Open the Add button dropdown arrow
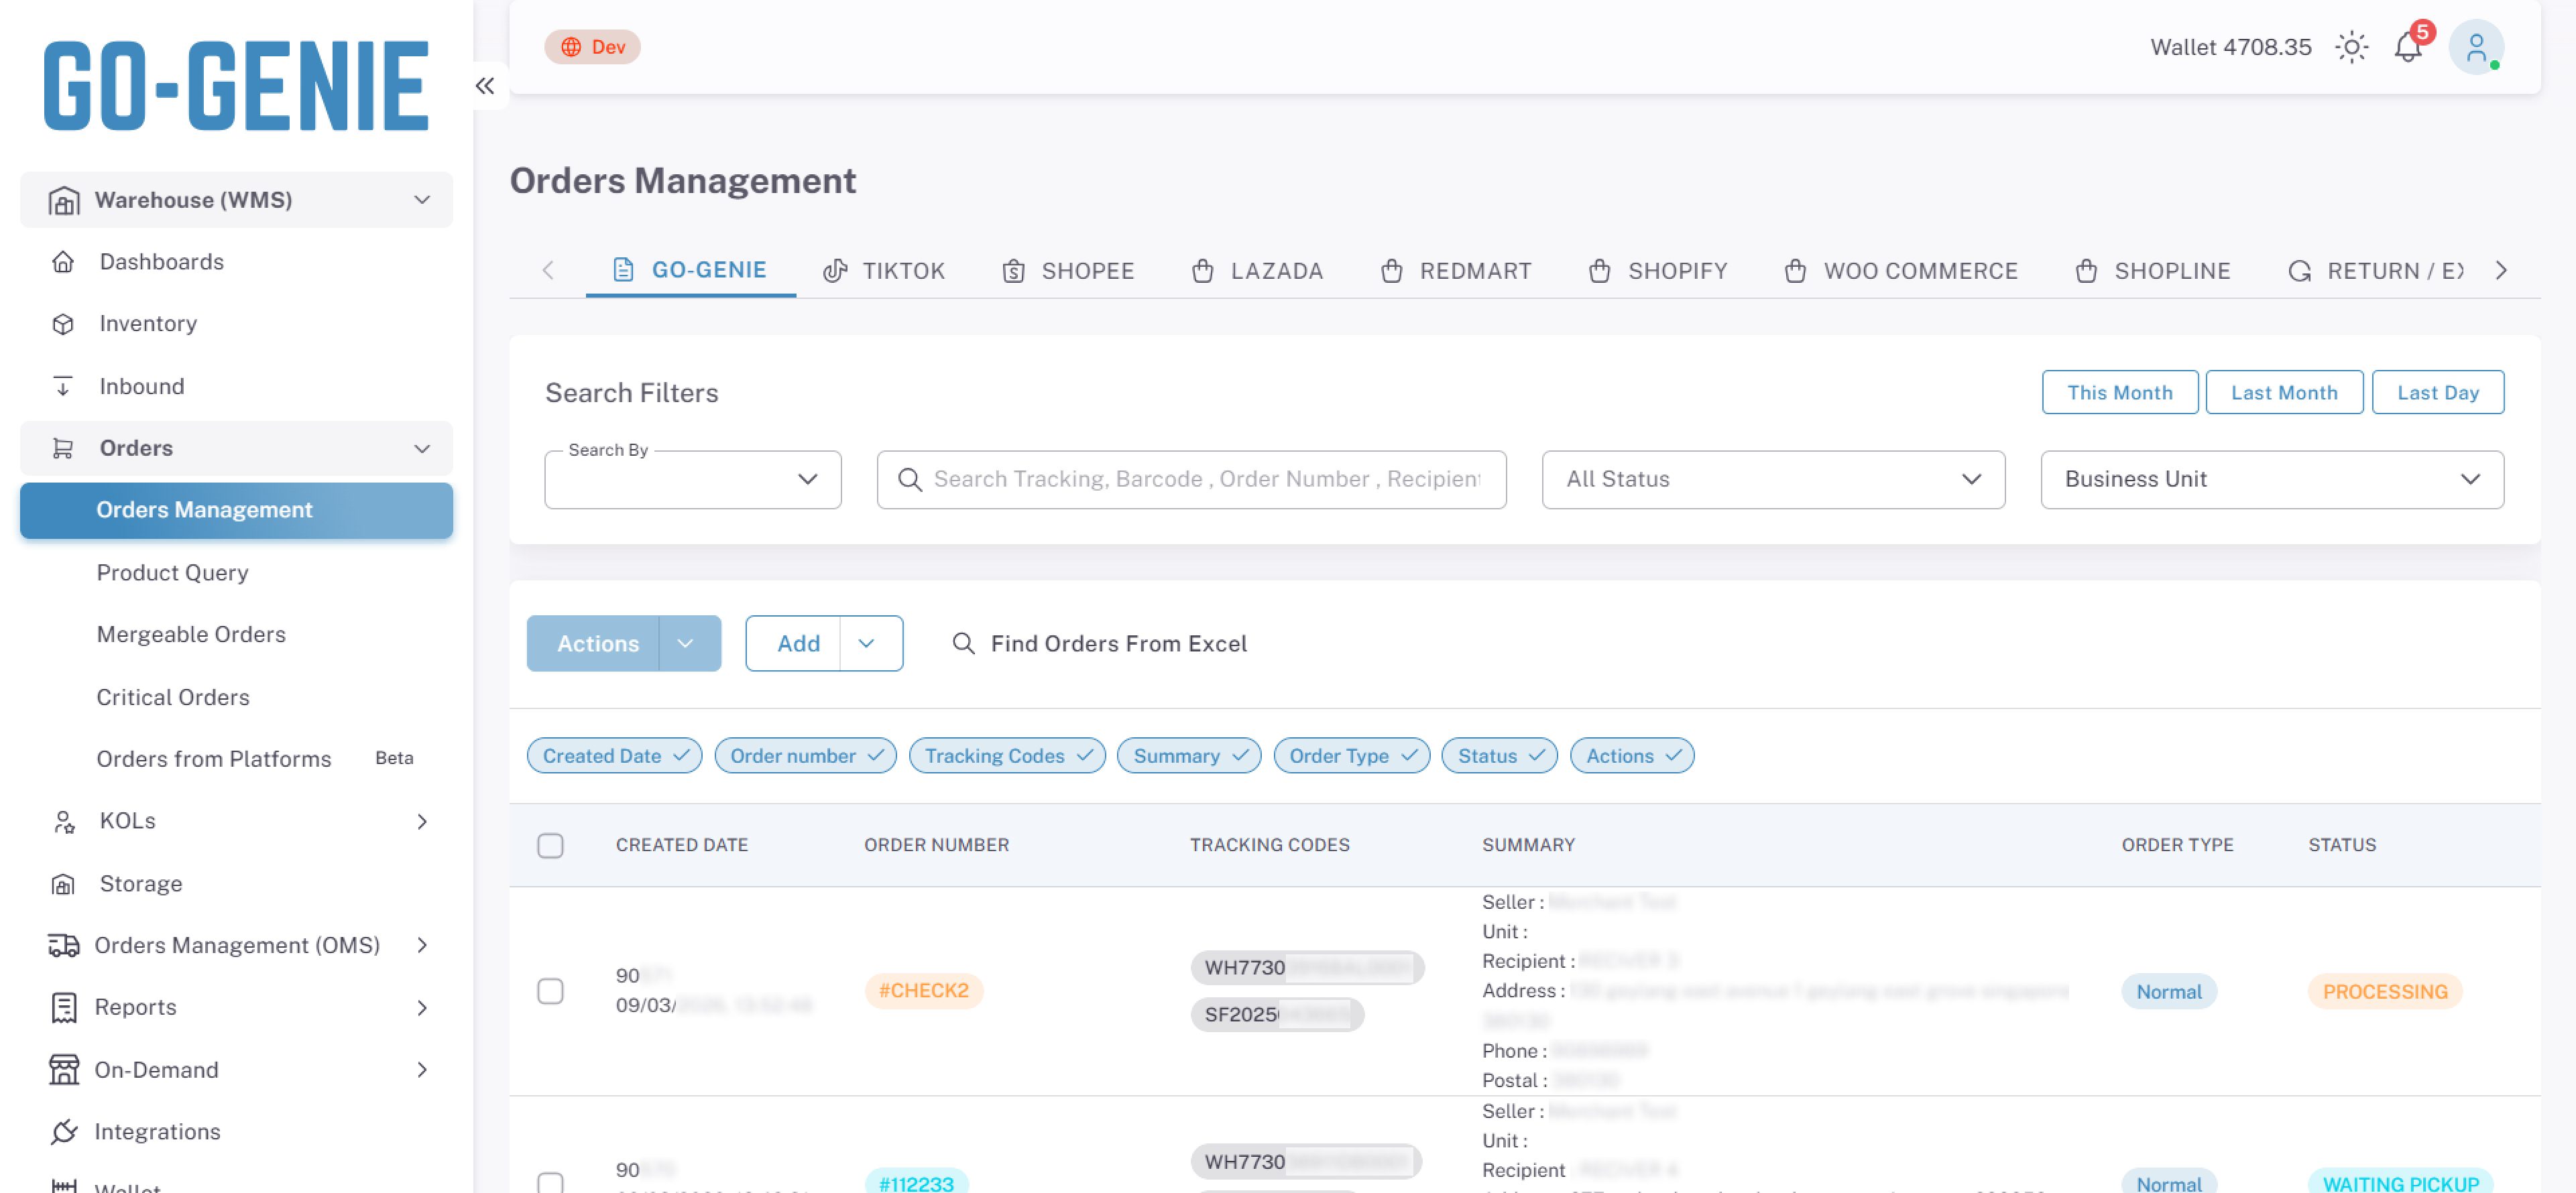Screen dimensions: 2576x1193 tap(867, 643)
